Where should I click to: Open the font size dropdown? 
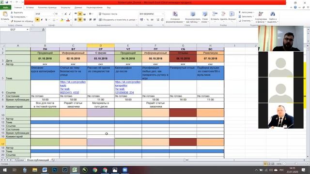62,14
